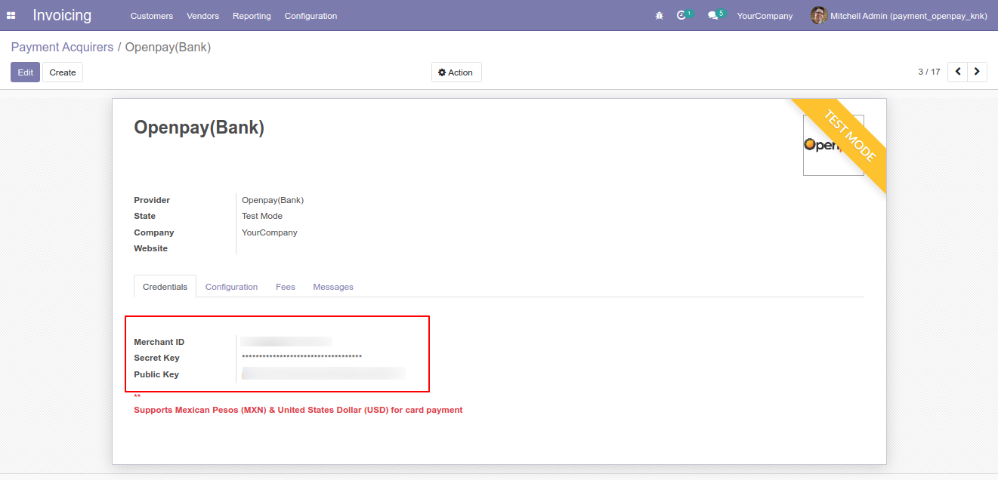Click the 3 / 17 pager counter

pyautogui.click(x=929, y=72)
